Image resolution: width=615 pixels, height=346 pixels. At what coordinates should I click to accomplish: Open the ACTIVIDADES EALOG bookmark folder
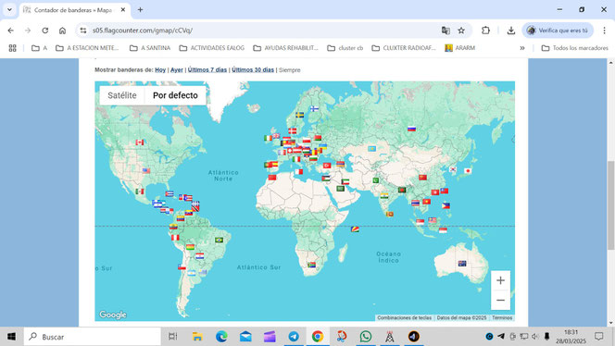coord(212,48)
